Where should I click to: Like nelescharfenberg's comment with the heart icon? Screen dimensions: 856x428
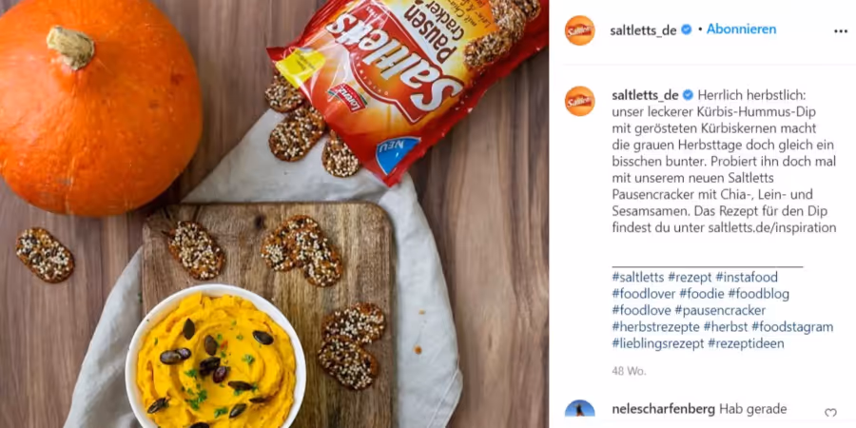830,413
